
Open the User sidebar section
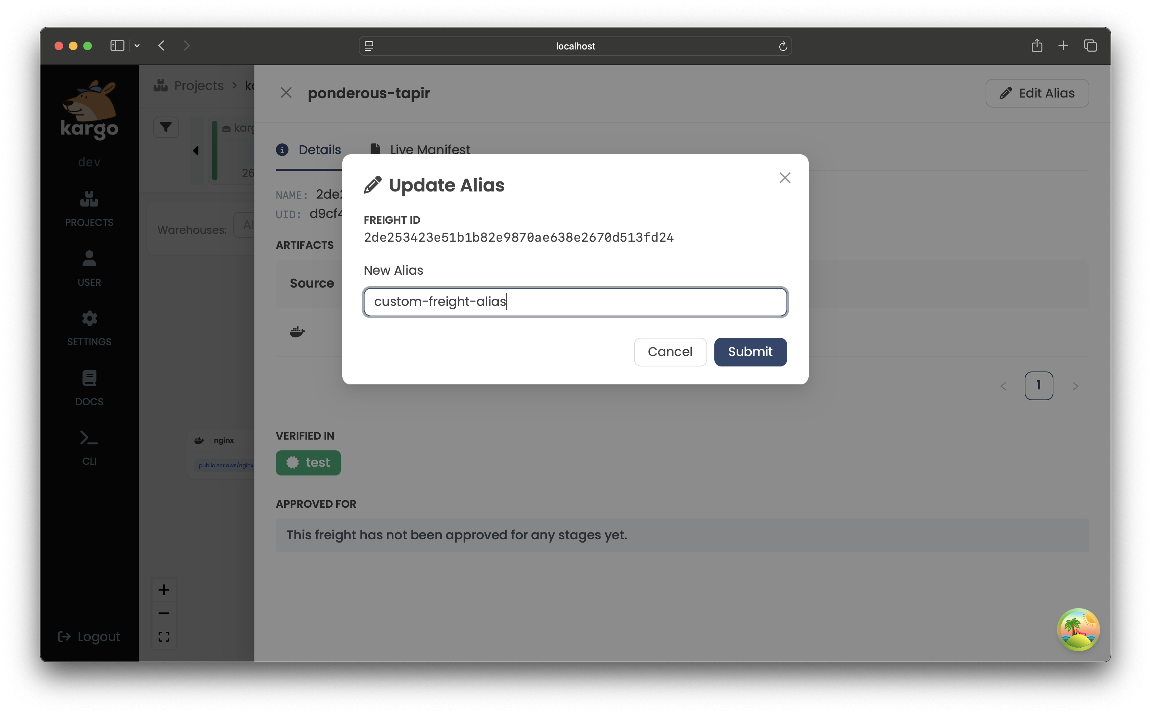coord(89,259)
